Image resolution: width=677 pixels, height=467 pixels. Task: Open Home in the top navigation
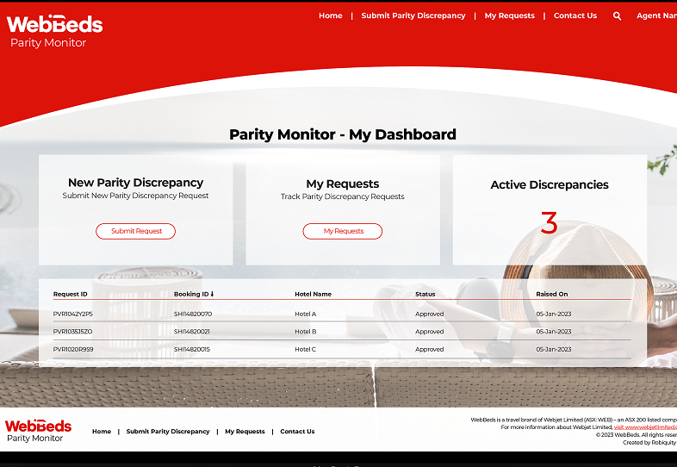(x=330, y=16)
